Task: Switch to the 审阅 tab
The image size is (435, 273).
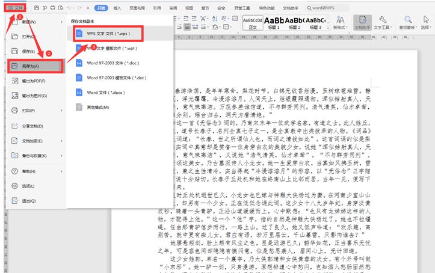Action: tap(173, 8)
